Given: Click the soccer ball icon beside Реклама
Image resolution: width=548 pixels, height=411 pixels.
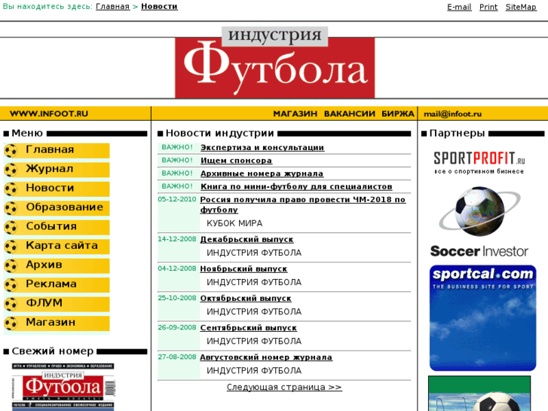Looking at the screenshot, I should tap(11, 285).
